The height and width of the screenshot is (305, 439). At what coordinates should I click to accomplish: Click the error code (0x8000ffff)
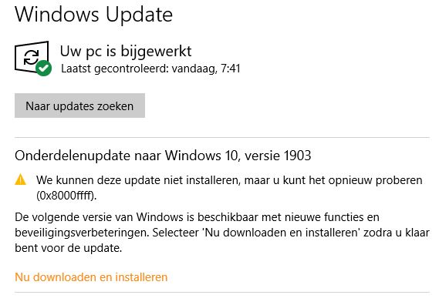(66, 195)
